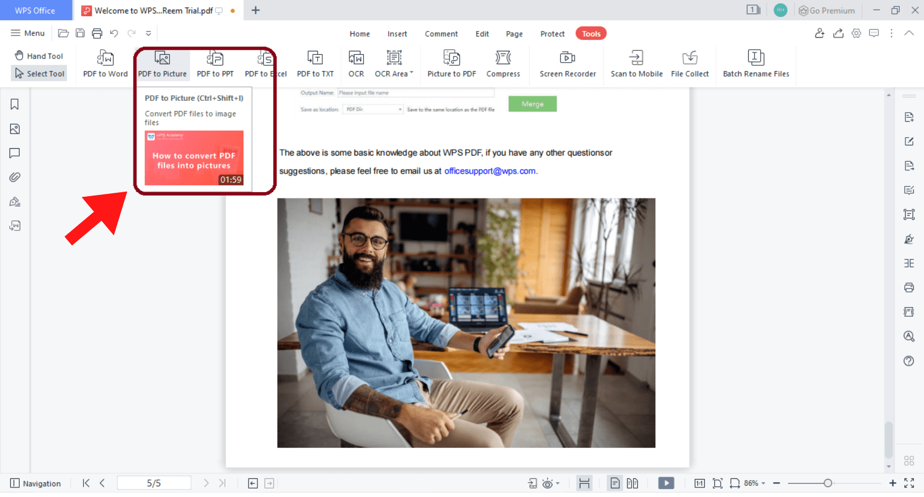Screen dimensions: 924x497
Task: Click the Open file folder icon
Action: pyautogui.click(x=64, y=33)
